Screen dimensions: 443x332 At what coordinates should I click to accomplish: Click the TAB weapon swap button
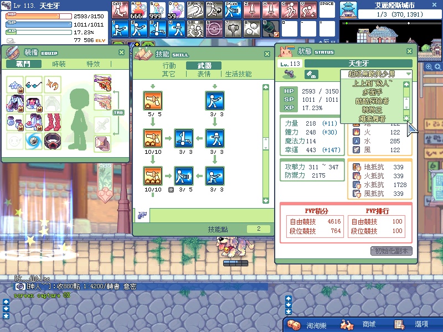pos(119,112)
